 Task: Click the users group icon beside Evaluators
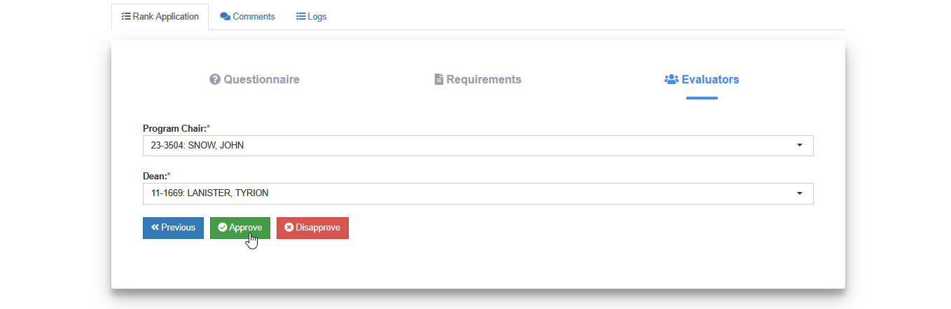pos(671,79)
